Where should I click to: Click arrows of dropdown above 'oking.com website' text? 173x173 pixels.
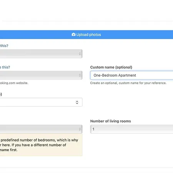point(80,75)
